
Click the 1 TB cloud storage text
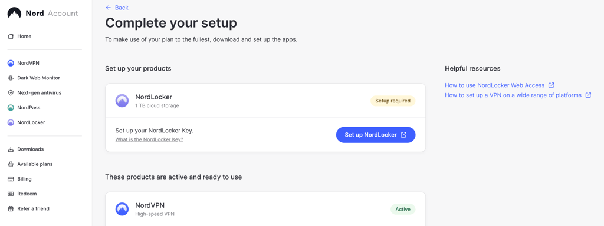point(157,106)
